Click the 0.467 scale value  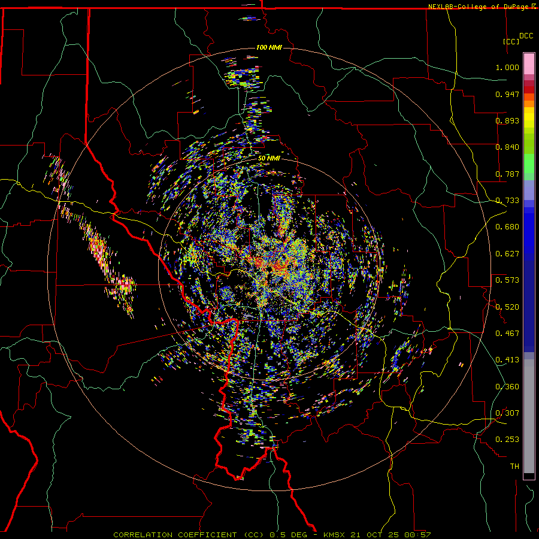click(507, 334)
